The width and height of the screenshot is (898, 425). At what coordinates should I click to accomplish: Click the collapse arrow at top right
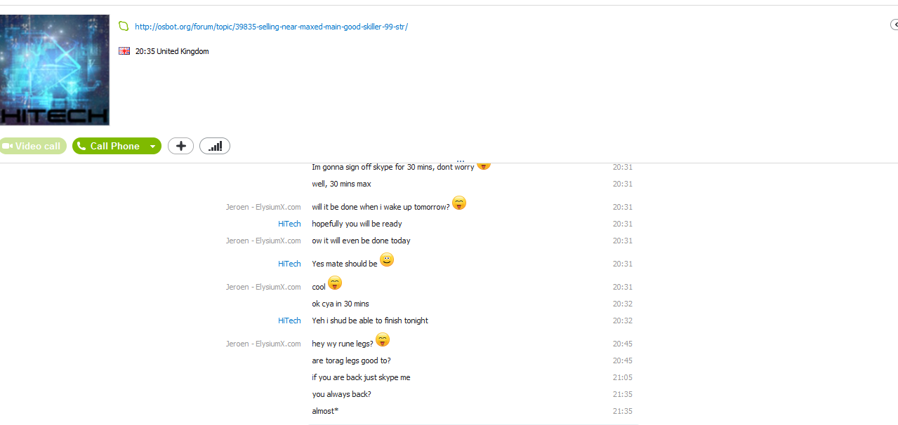(x=894, y=25)
